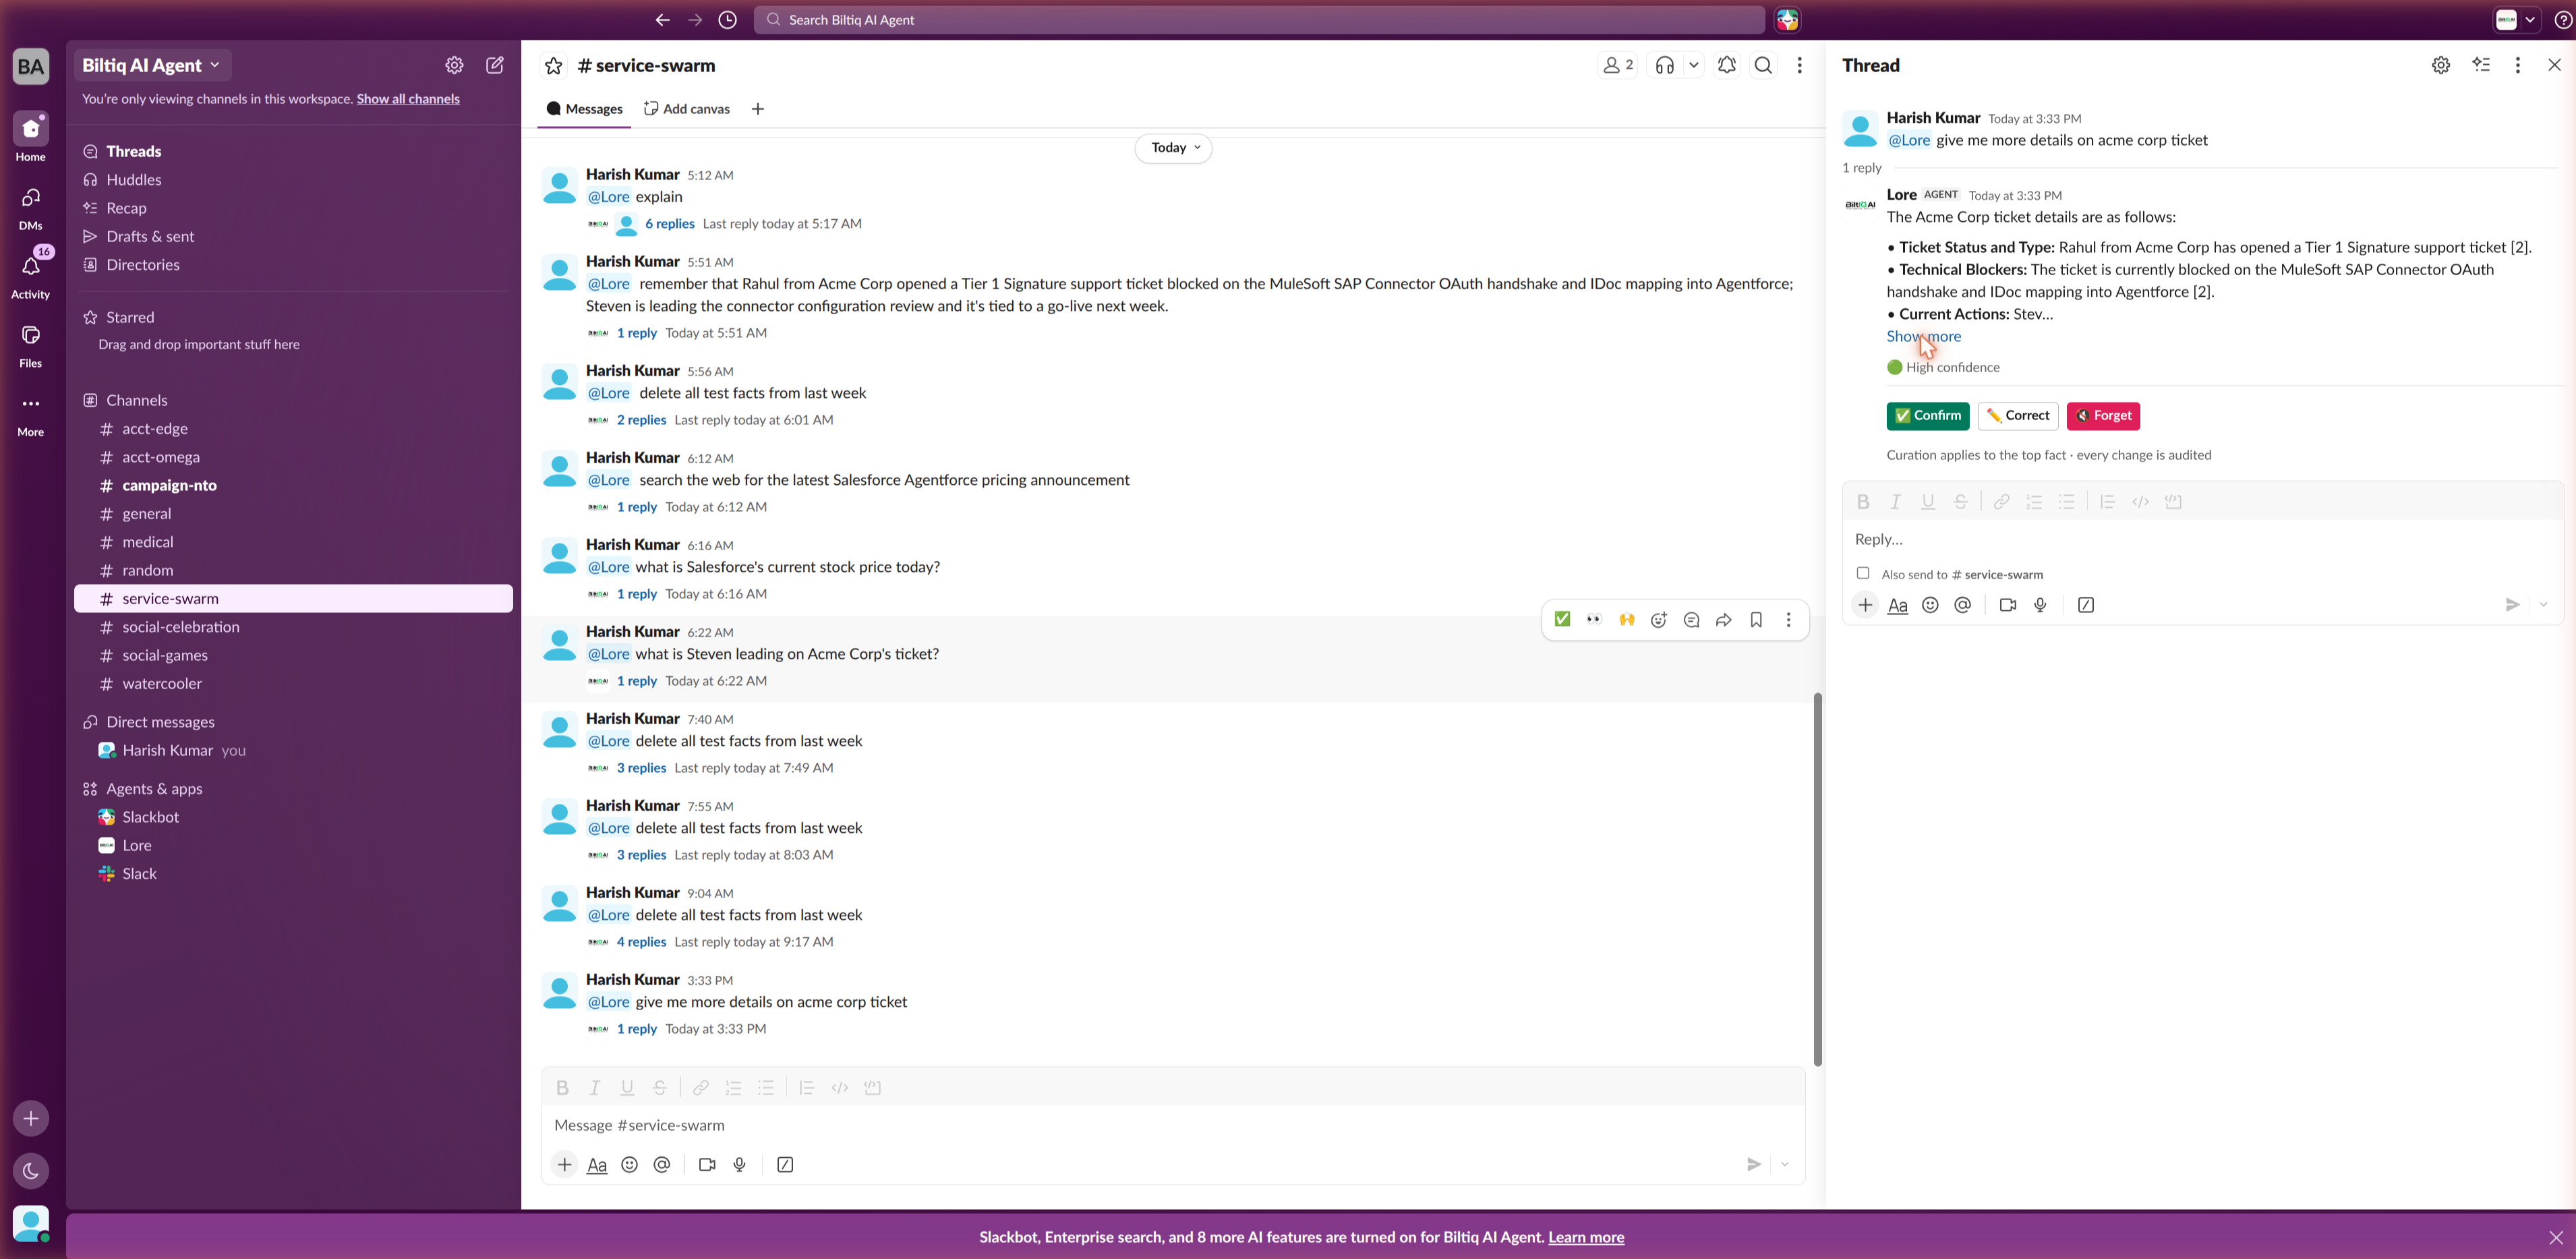Close the Thread panel
The image size is (2576, 1259).
pyautogui.click(x=2554, y=65)
